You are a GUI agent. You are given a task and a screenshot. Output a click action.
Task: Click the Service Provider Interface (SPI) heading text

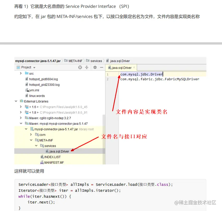pos(97,6)
